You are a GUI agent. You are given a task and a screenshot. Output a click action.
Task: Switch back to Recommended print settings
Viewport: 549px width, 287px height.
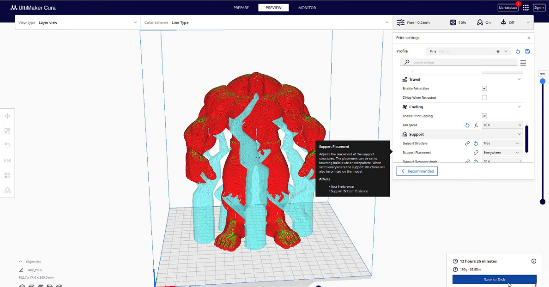[x=417, y=170]
